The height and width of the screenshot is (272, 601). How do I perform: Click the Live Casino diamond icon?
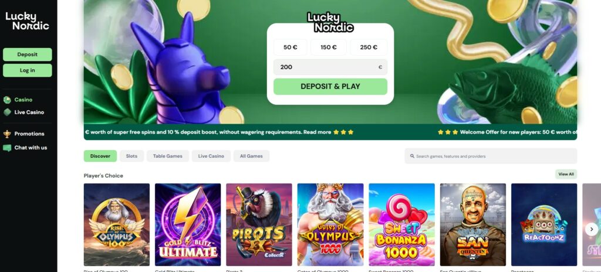[x=7, y=112]
